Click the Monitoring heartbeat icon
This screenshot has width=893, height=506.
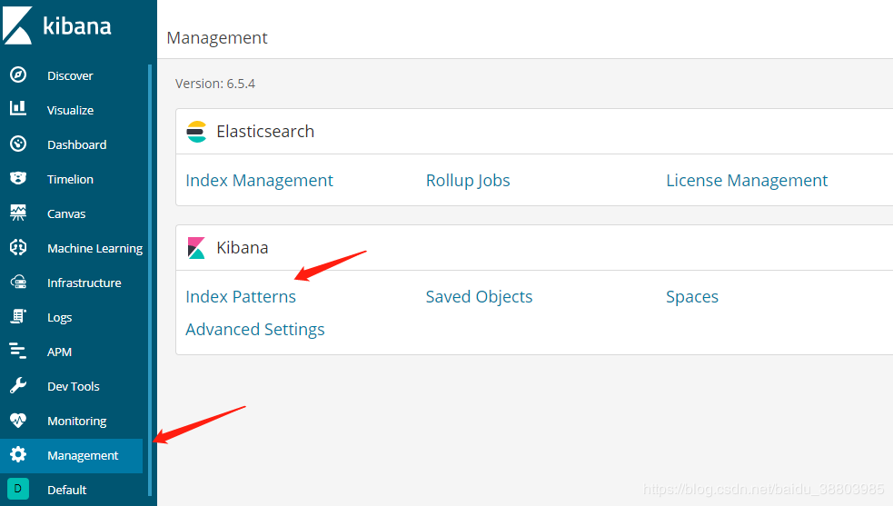(18, 421)
